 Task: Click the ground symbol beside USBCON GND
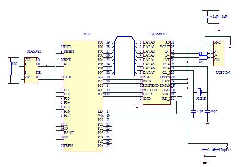(x=230, y=46)
